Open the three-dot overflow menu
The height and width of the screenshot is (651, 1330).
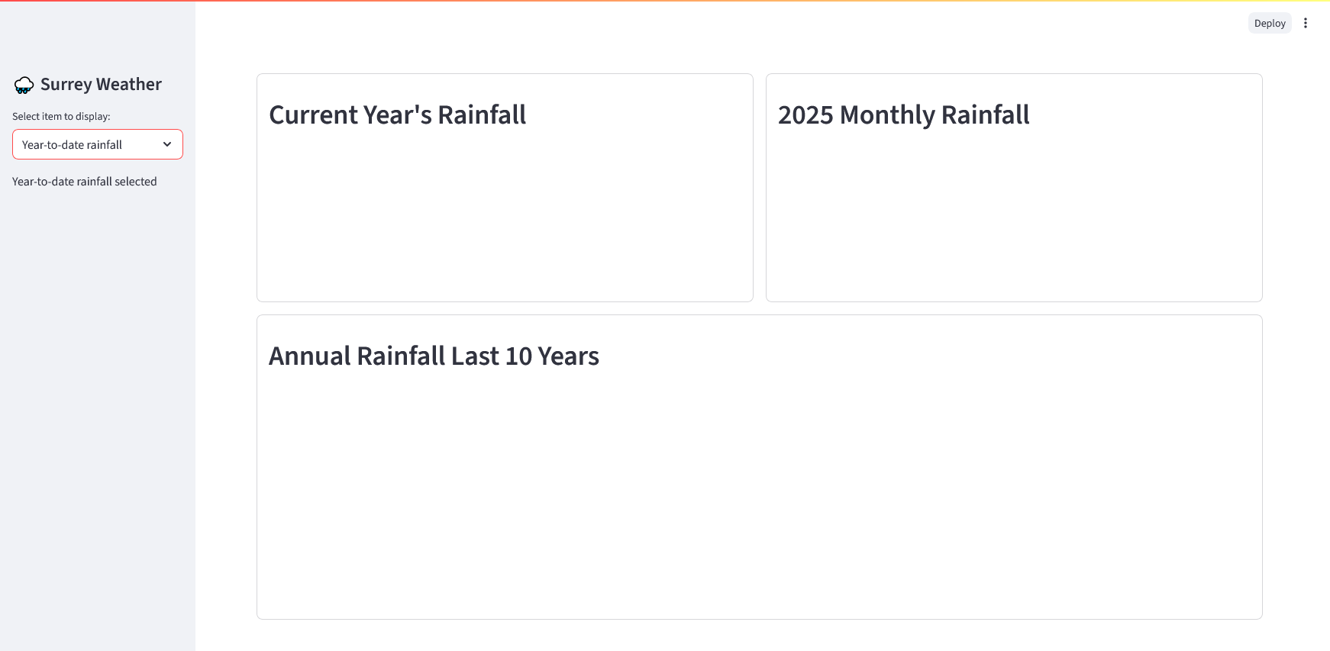[x=1306, y=23]
